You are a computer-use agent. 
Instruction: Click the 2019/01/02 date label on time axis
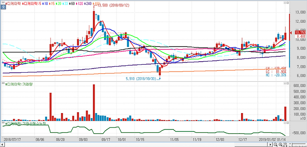coord(267,140)
